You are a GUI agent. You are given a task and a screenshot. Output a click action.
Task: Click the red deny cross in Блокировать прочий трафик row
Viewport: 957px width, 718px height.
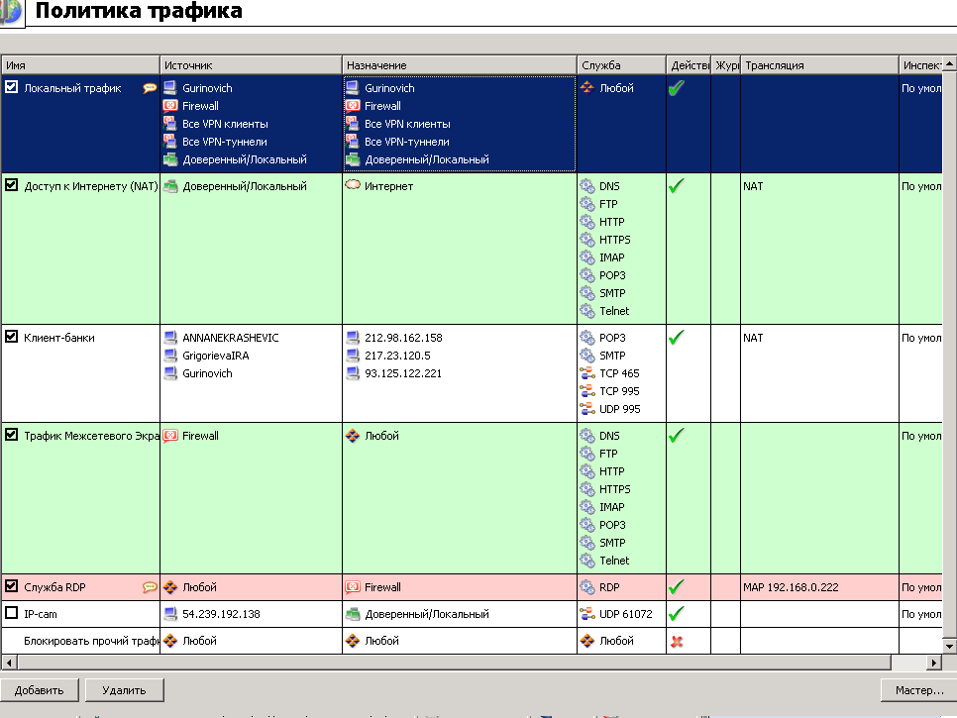point(677,641)
